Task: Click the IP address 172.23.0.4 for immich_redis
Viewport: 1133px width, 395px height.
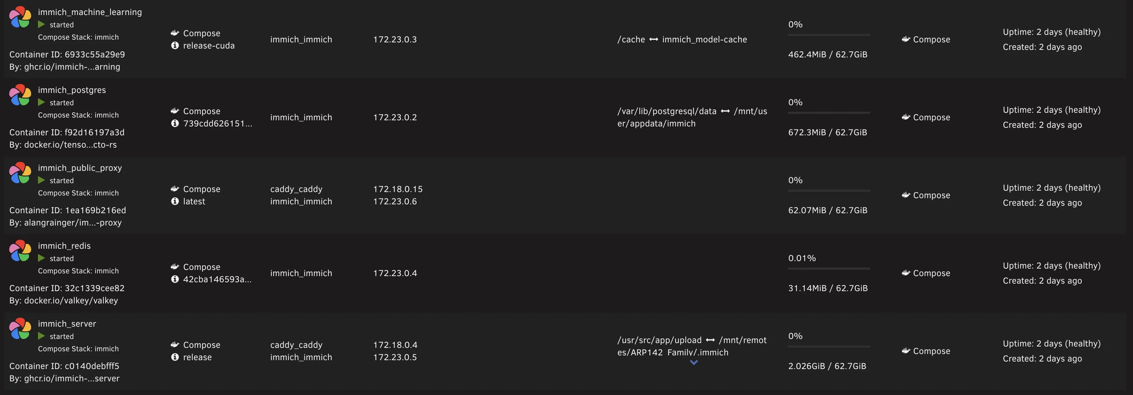Action: [395, 273]
